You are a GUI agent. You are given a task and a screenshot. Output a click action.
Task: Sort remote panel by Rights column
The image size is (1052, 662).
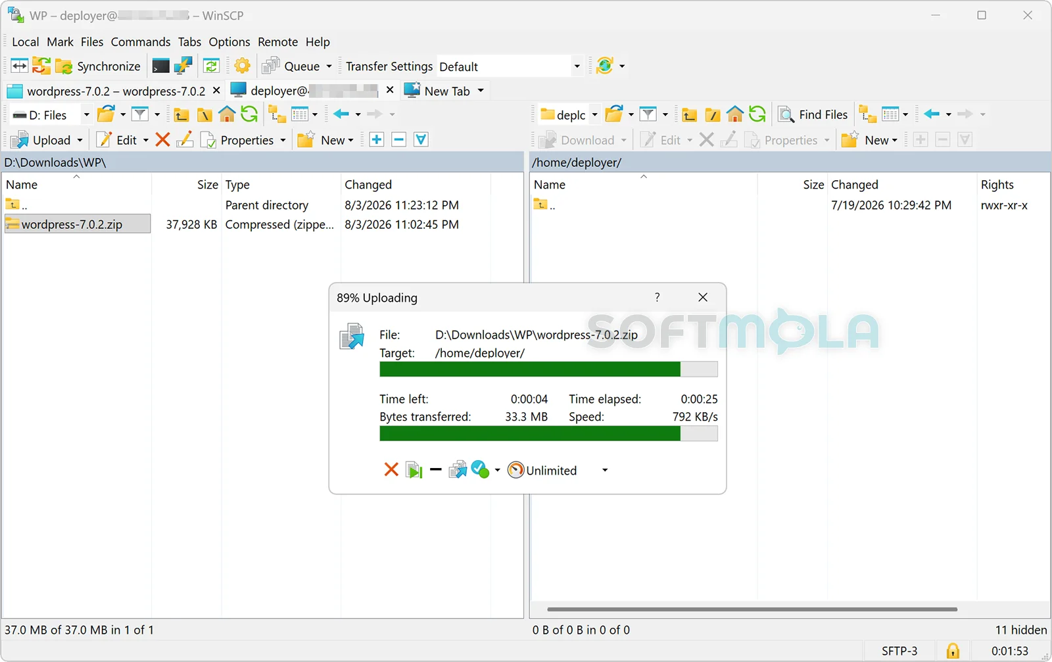(1013, 185)
